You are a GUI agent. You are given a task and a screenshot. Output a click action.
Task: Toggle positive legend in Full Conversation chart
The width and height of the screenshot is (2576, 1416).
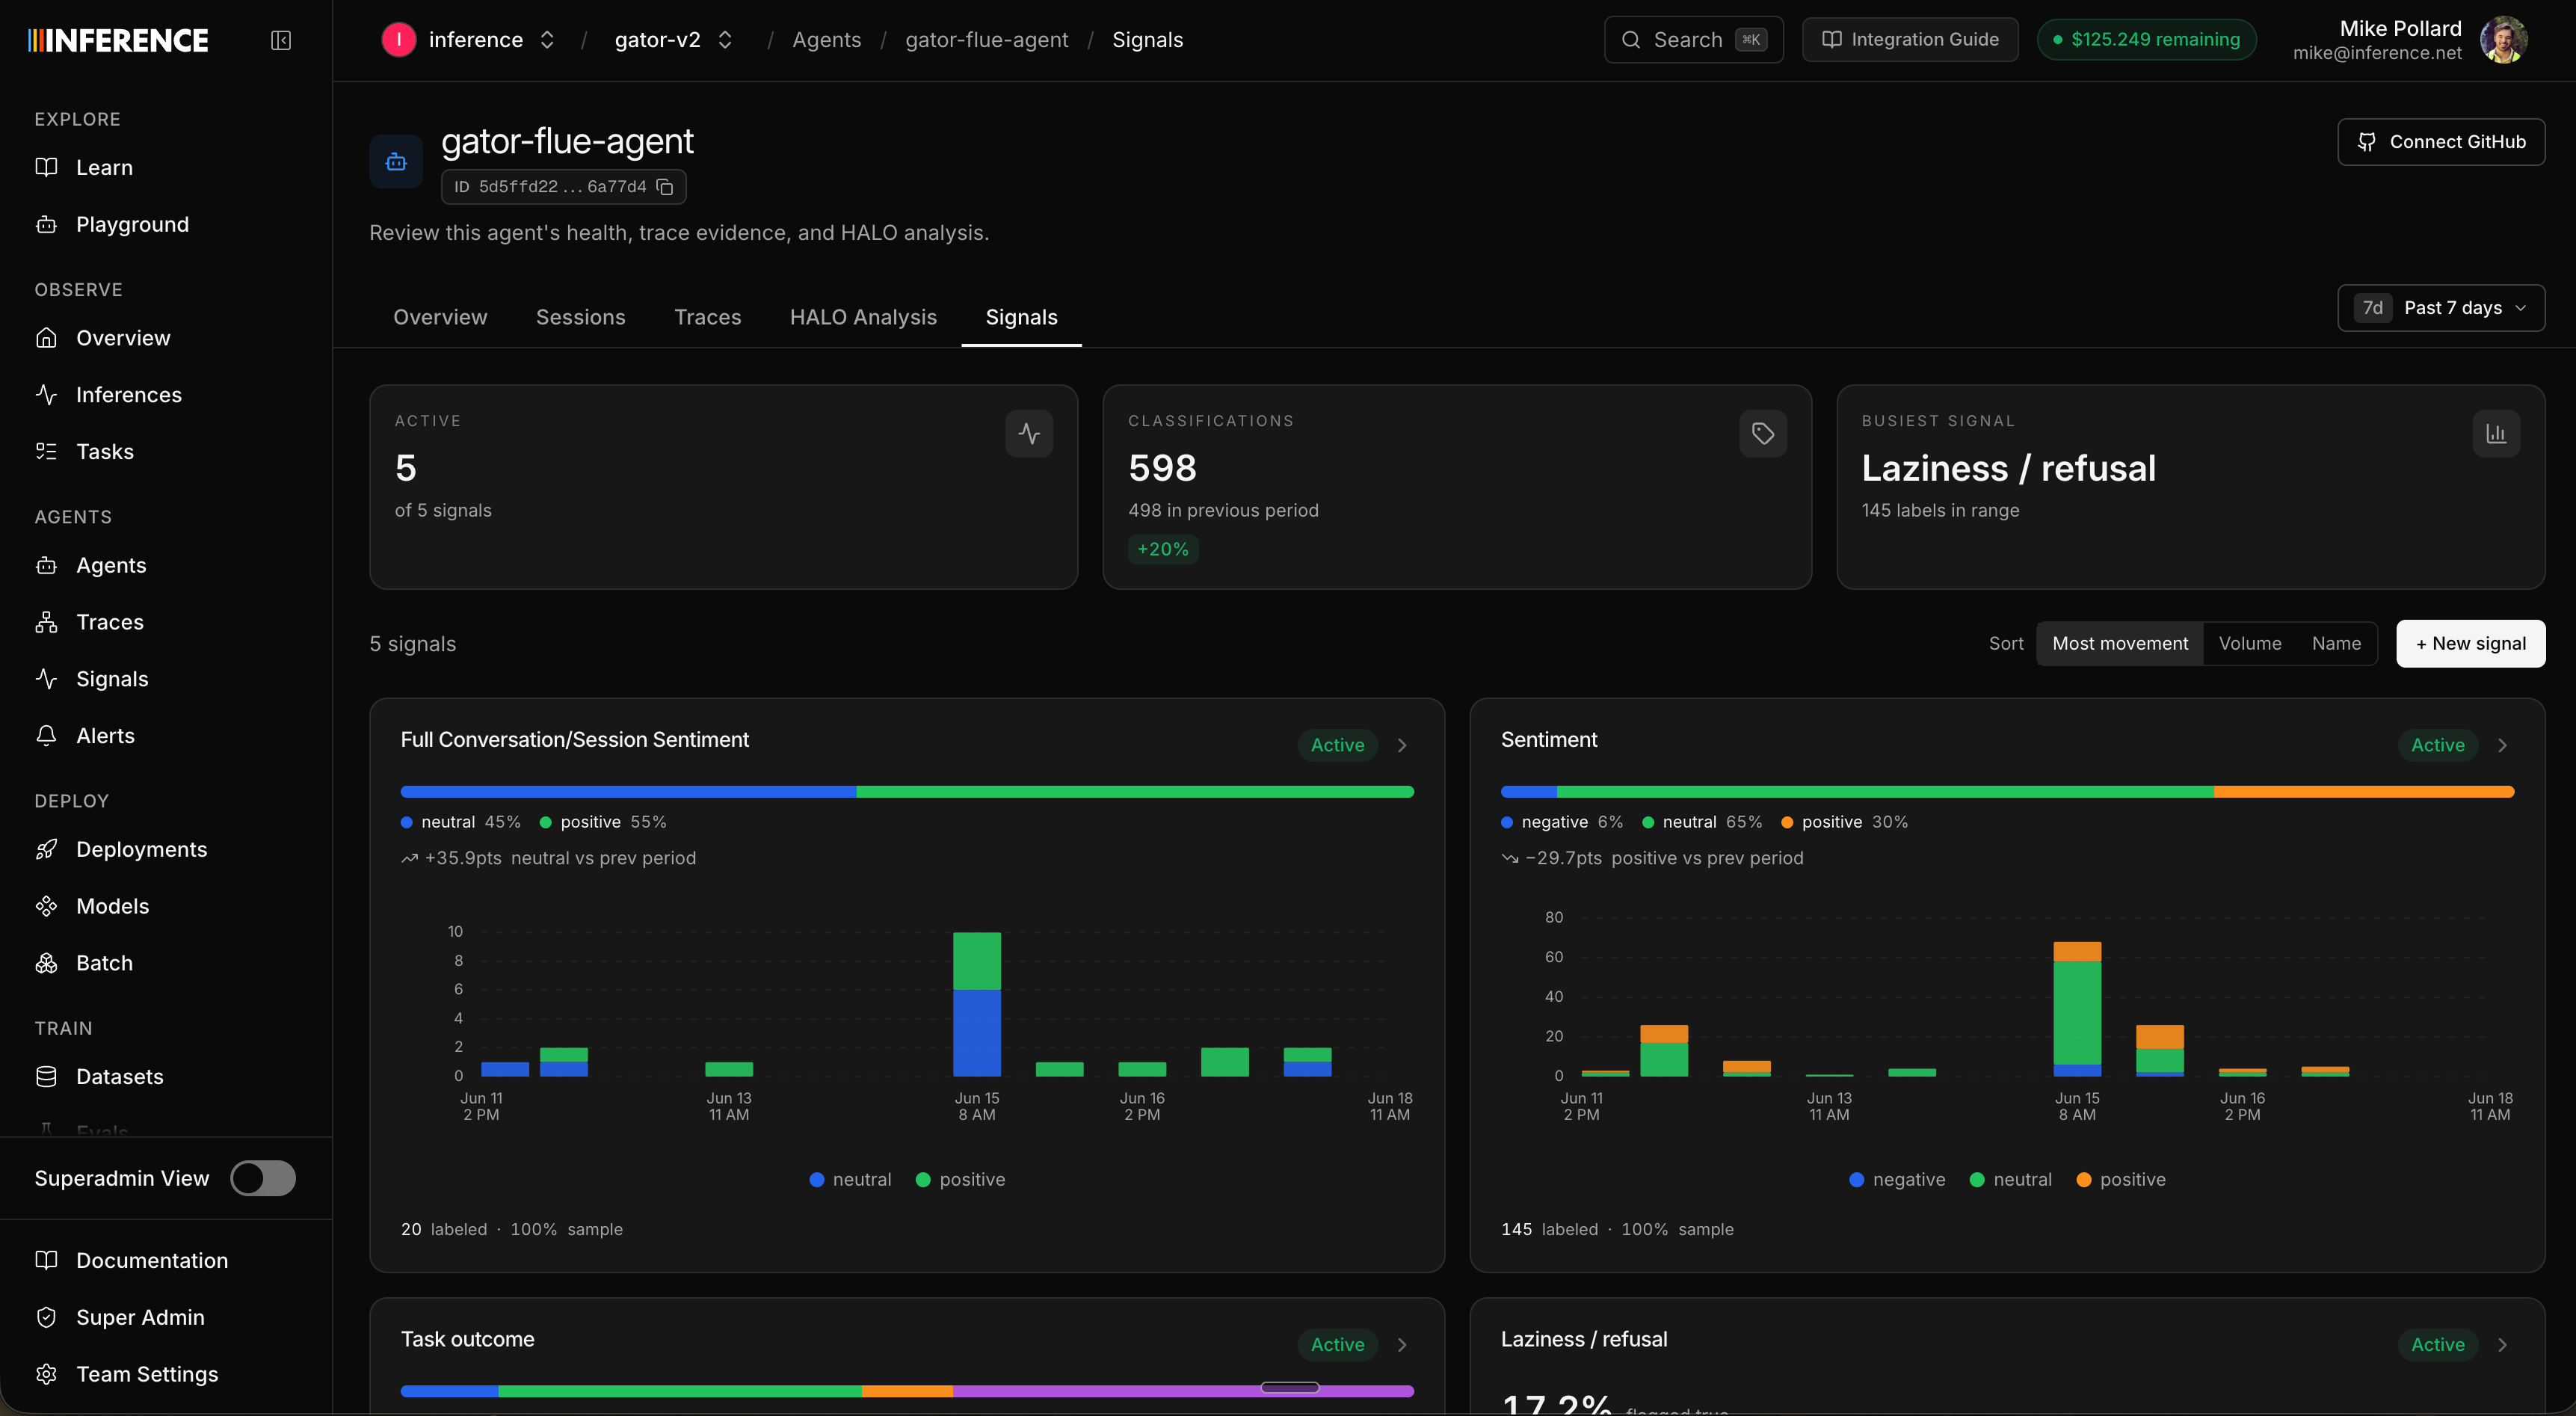pos(960,1180)
